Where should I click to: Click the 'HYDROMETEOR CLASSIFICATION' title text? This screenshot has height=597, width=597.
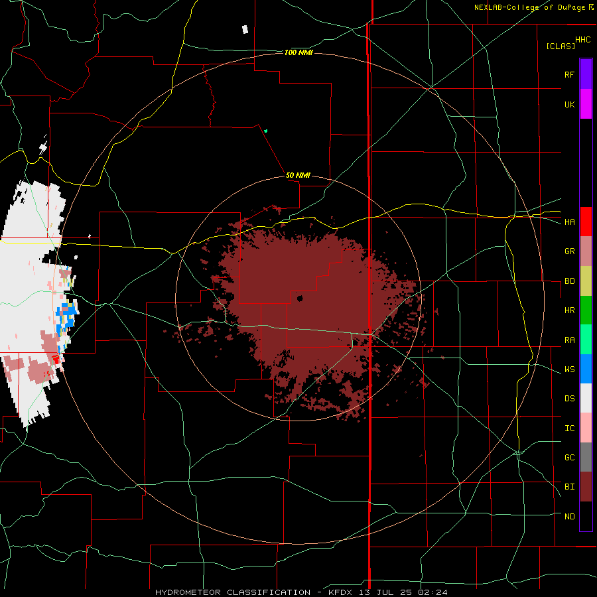click(x=233, y=592)
